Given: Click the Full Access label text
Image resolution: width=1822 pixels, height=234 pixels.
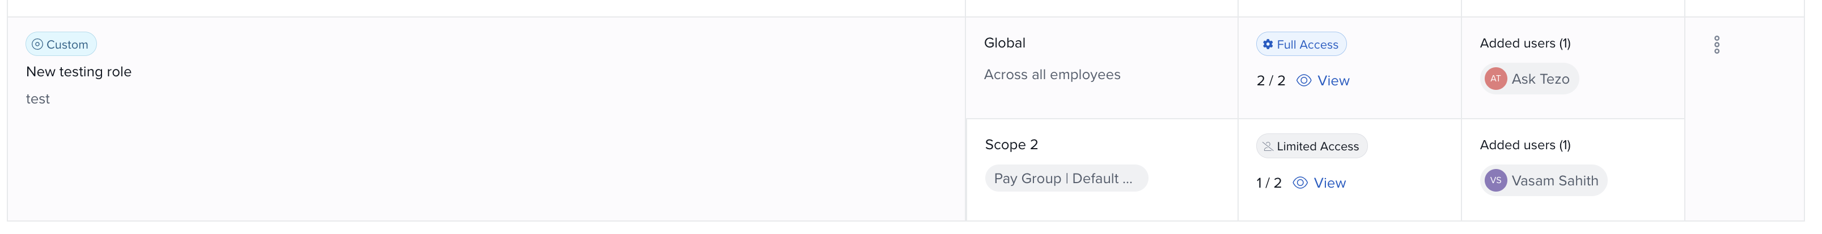Looking at the screenshot, I should pyautogui.click(x=1307, y=45).
